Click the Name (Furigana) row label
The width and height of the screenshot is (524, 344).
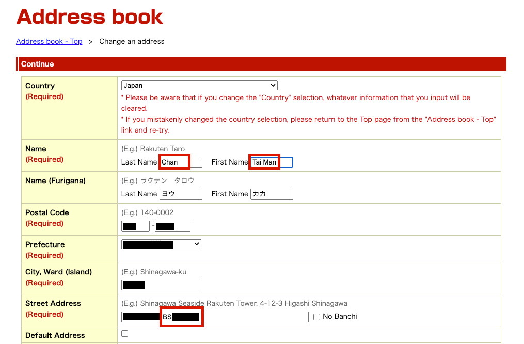55,181
